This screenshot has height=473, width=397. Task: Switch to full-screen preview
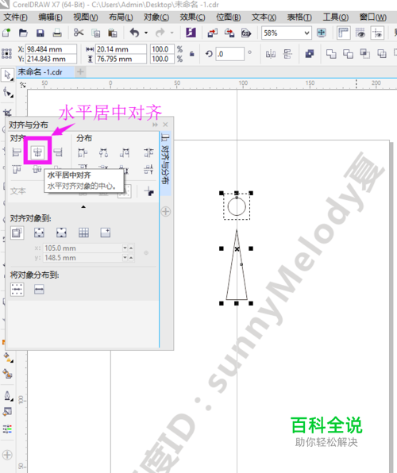[x=322, y=33]
